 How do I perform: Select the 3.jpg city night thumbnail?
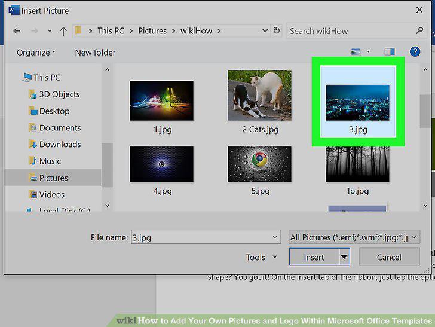point(357,103)
